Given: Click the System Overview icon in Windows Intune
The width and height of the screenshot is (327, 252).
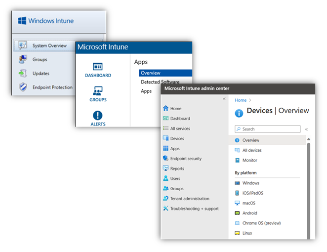Looking at the screenshot, I should coord(23,45).
